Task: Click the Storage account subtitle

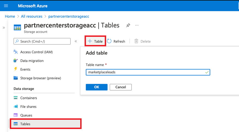Action: pos(35,32)
